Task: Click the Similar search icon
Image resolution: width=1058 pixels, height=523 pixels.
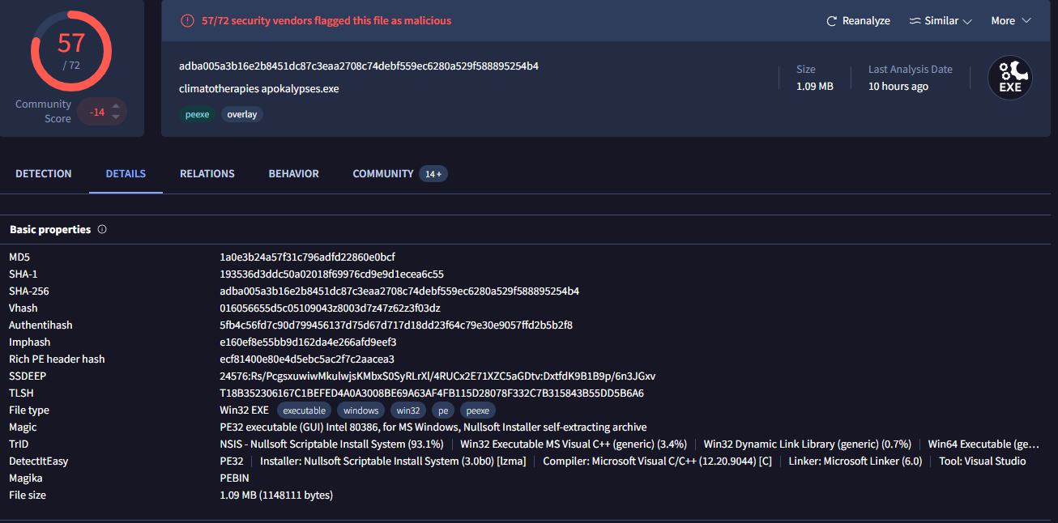Action: pyautogui.click(x=915, y=21)
